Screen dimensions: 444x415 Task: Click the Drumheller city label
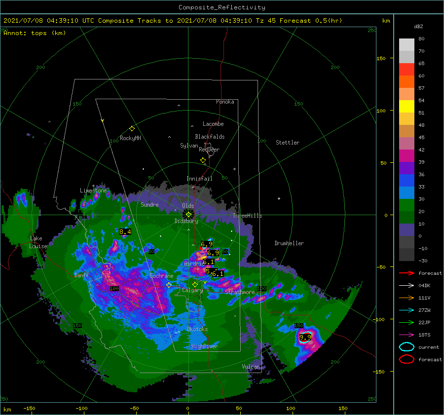(x=289, y=243)
